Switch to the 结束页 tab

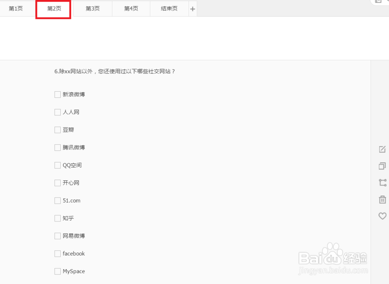click(x=169, y=9)
